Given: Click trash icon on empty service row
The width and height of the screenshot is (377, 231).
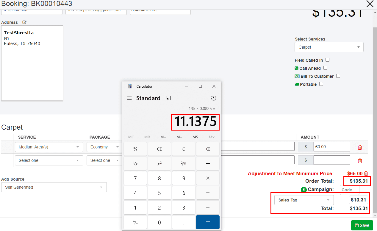Looking at the screenshot, I should click(x=360, y=161).
